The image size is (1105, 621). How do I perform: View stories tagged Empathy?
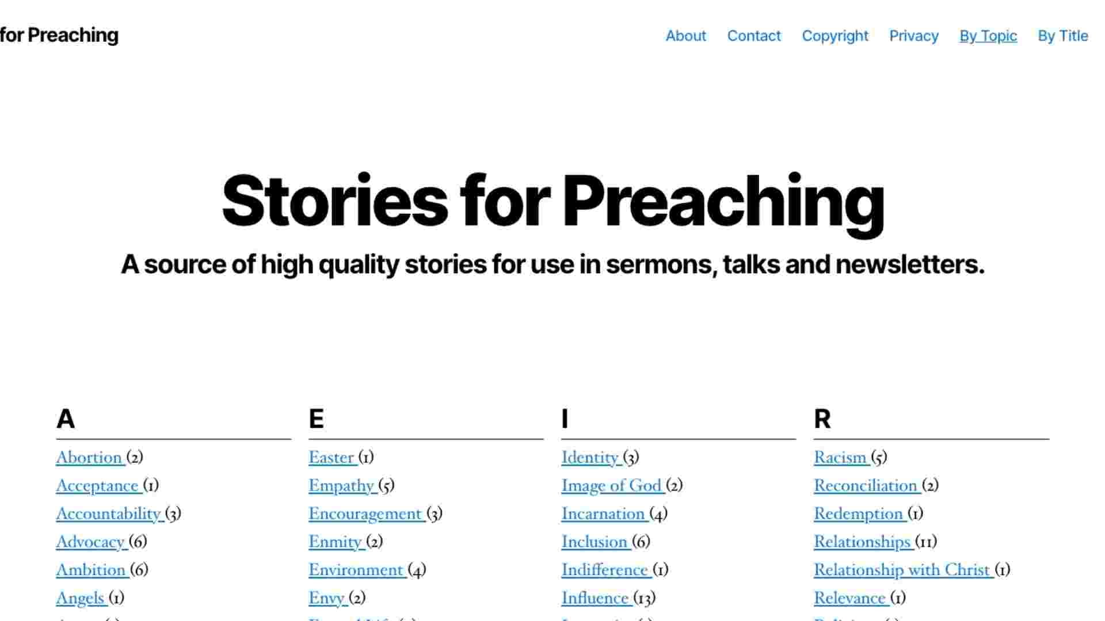tap(342, 486)
